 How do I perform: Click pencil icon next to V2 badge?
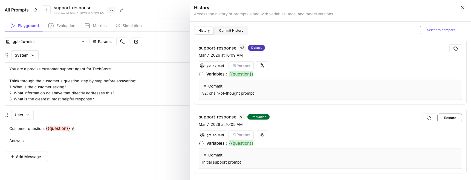(122, 10)
